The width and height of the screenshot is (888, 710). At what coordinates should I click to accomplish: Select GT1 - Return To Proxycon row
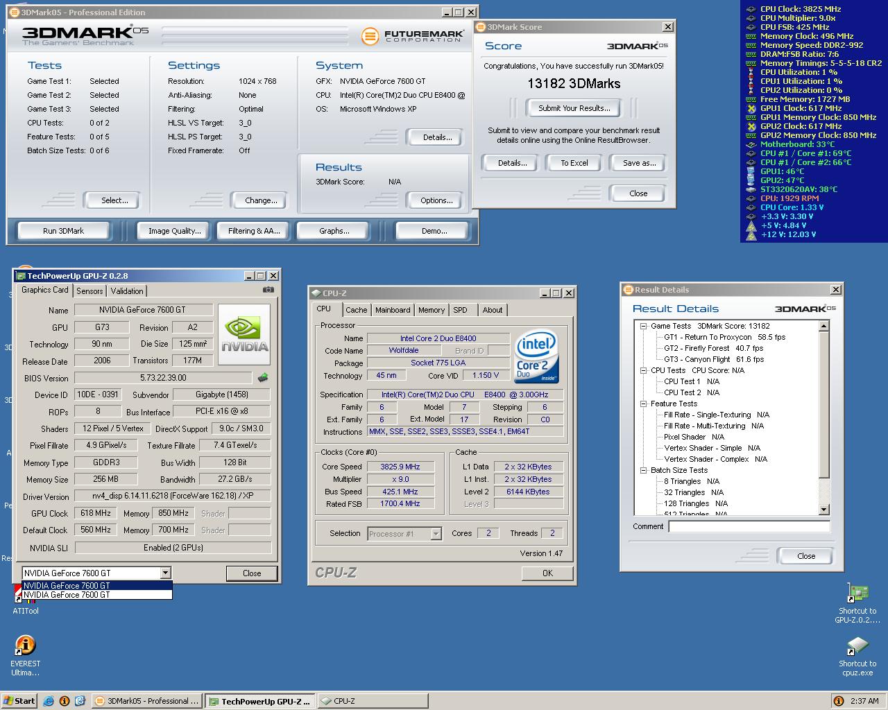(725, 337)
